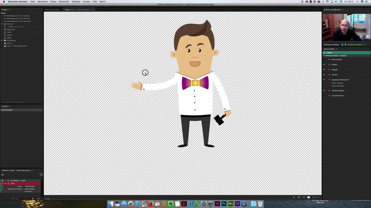Collapse Elementverhalten verfolgen section

tap(324, 55)
